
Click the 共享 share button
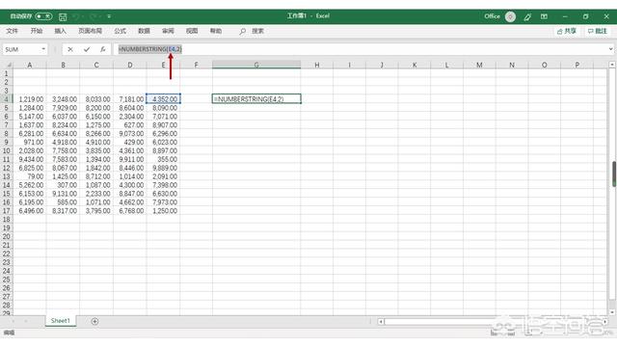click(x=567, y=31)
